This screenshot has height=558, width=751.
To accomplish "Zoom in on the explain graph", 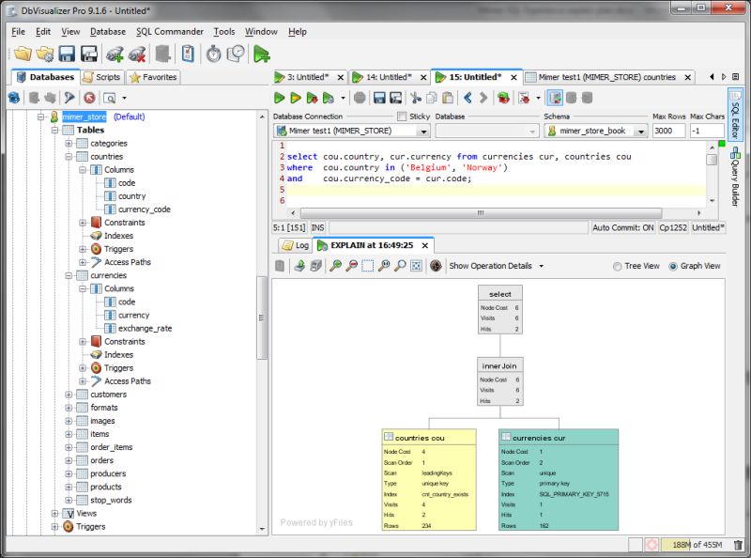I will 333,266.
